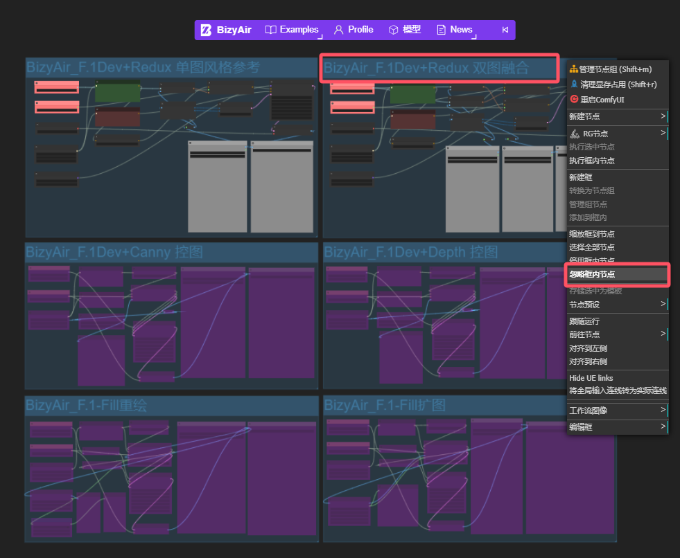
Task: Click the 重启ComfyUI restart icon
Action: (x=574, y=99)
